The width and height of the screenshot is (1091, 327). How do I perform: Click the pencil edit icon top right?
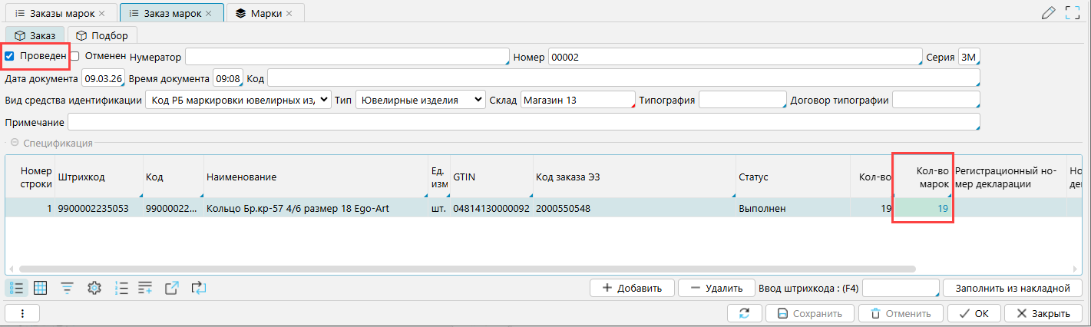tap(1048, 13)
